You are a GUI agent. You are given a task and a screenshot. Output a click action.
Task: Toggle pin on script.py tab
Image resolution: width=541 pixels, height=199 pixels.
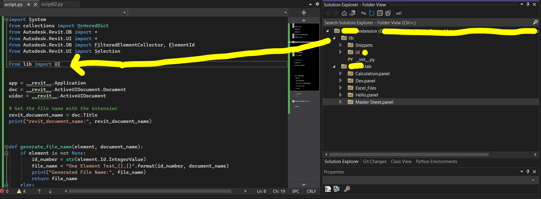coord(29,4)
